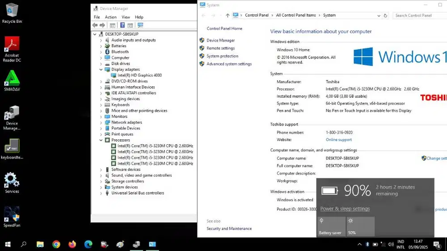This screenshot has height=251, width=447.
Task: Launch Acrobat Reader DC from desktop
Action: point(12,48)
